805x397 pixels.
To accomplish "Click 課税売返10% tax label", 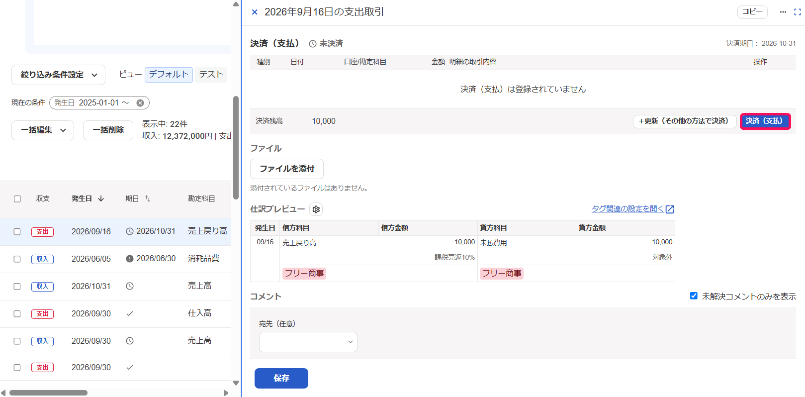I will tap(454, 258).
